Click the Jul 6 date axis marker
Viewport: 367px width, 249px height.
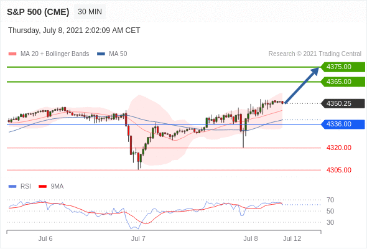[x=45, y=238]
